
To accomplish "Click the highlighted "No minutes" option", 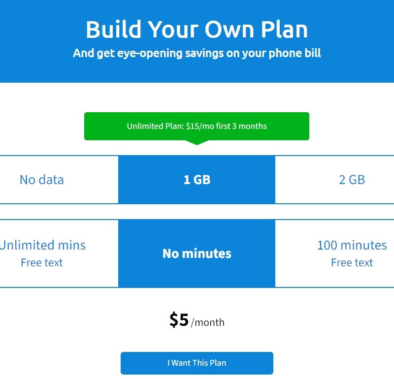I will [197, 253].
